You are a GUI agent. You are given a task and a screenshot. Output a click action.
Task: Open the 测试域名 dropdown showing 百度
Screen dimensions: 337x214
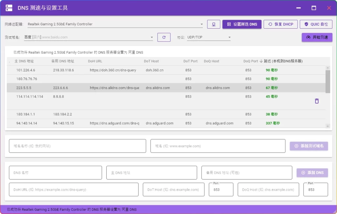point(151,37)
